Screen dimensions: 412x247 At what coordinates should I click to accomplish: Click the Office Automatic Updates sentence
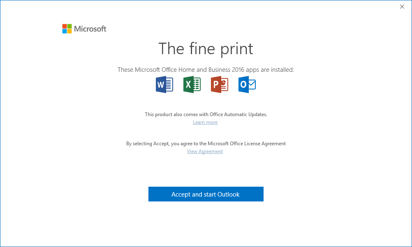(206, 114)
